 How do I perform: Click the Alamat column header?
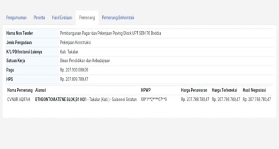[41, 90]
